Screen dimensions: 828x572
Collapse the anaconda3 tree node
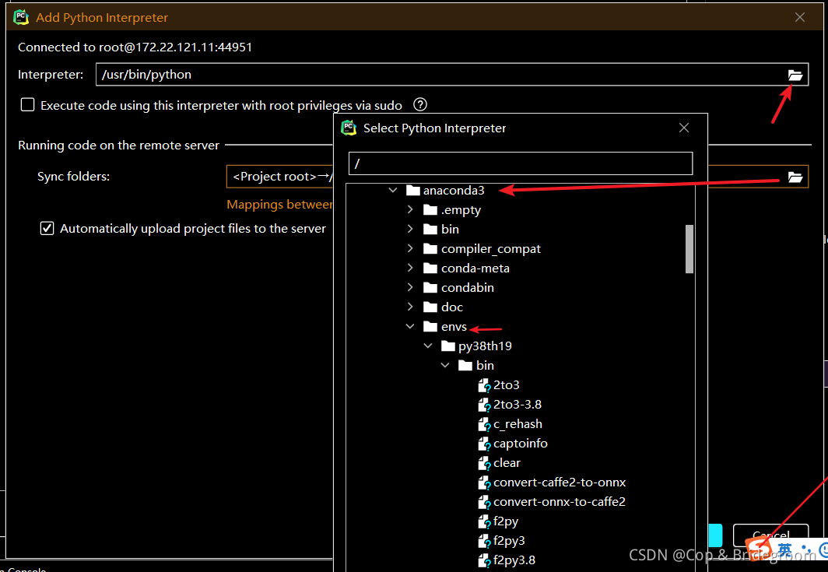pyautogui.click(x=392, y=190)
